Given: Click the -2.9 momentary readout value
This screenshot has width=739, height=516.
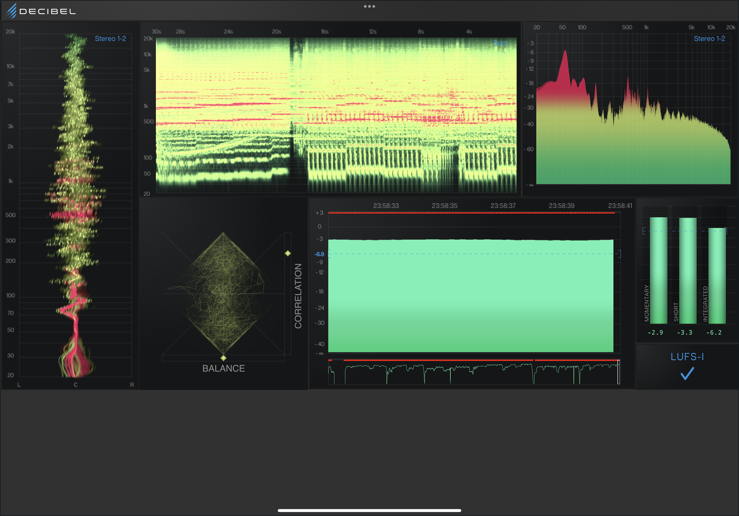Looking at the screenshot, I should (x=655, y=332).
